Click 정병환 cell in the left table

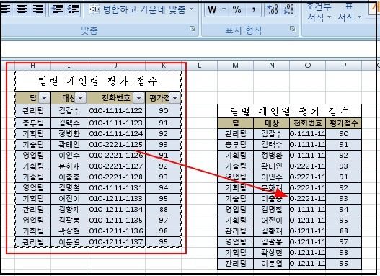(x=69, y=133)
